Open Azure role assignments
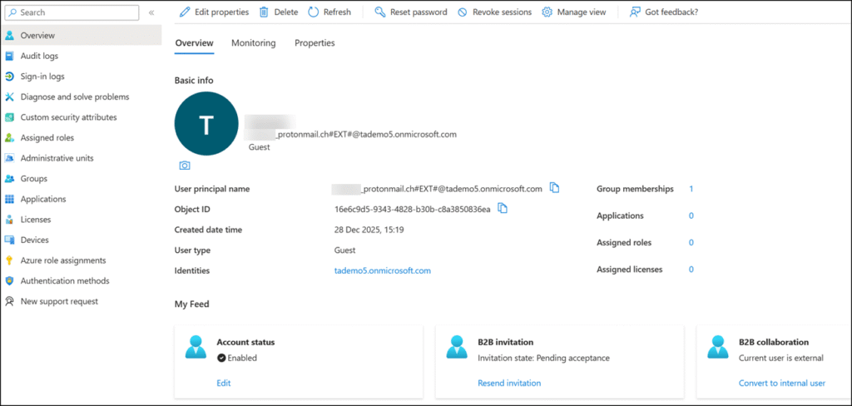The width and height of the screenshot is (852, 406). tap(62, 260)
